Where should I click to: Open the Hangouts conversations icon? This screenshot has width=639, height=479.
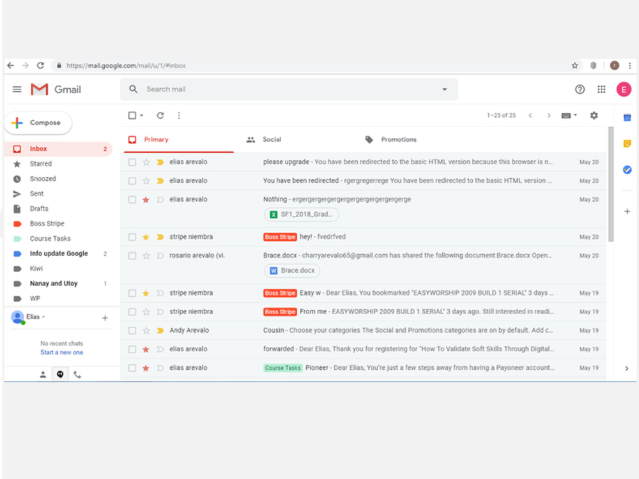coord(60,374)
